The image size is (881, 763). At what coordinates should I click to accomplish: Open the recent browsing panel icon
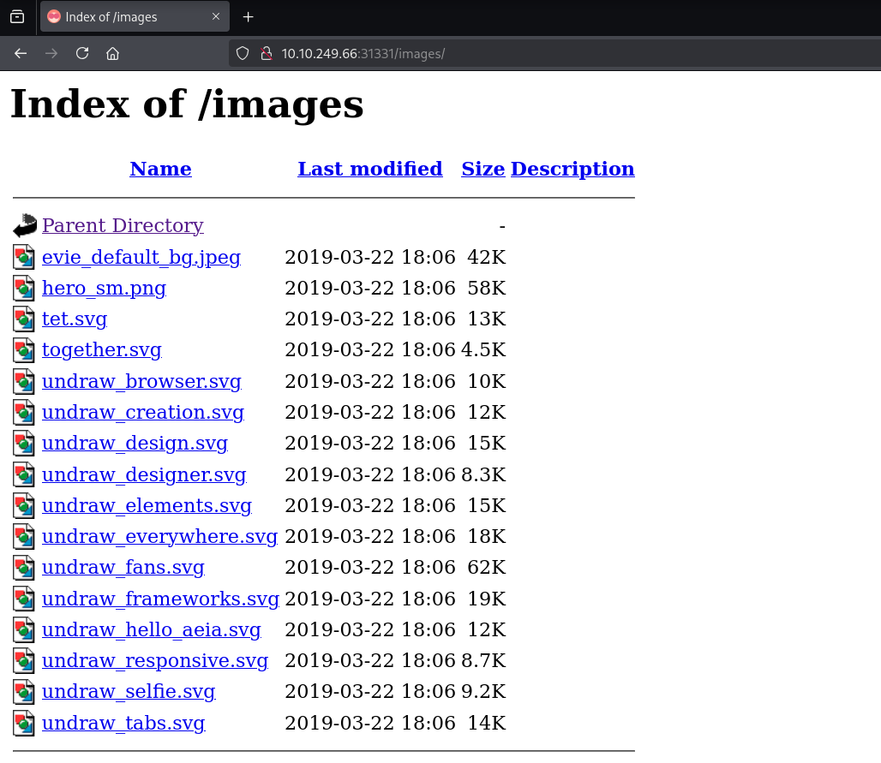[17, 17]
